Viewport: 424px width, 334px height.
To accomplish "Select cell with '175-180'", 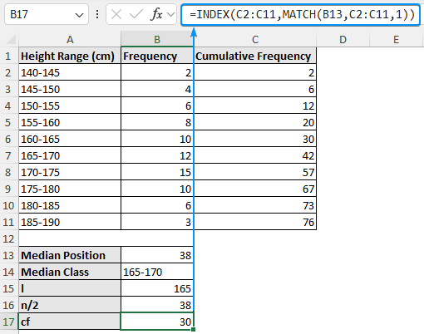I will 70,189.
